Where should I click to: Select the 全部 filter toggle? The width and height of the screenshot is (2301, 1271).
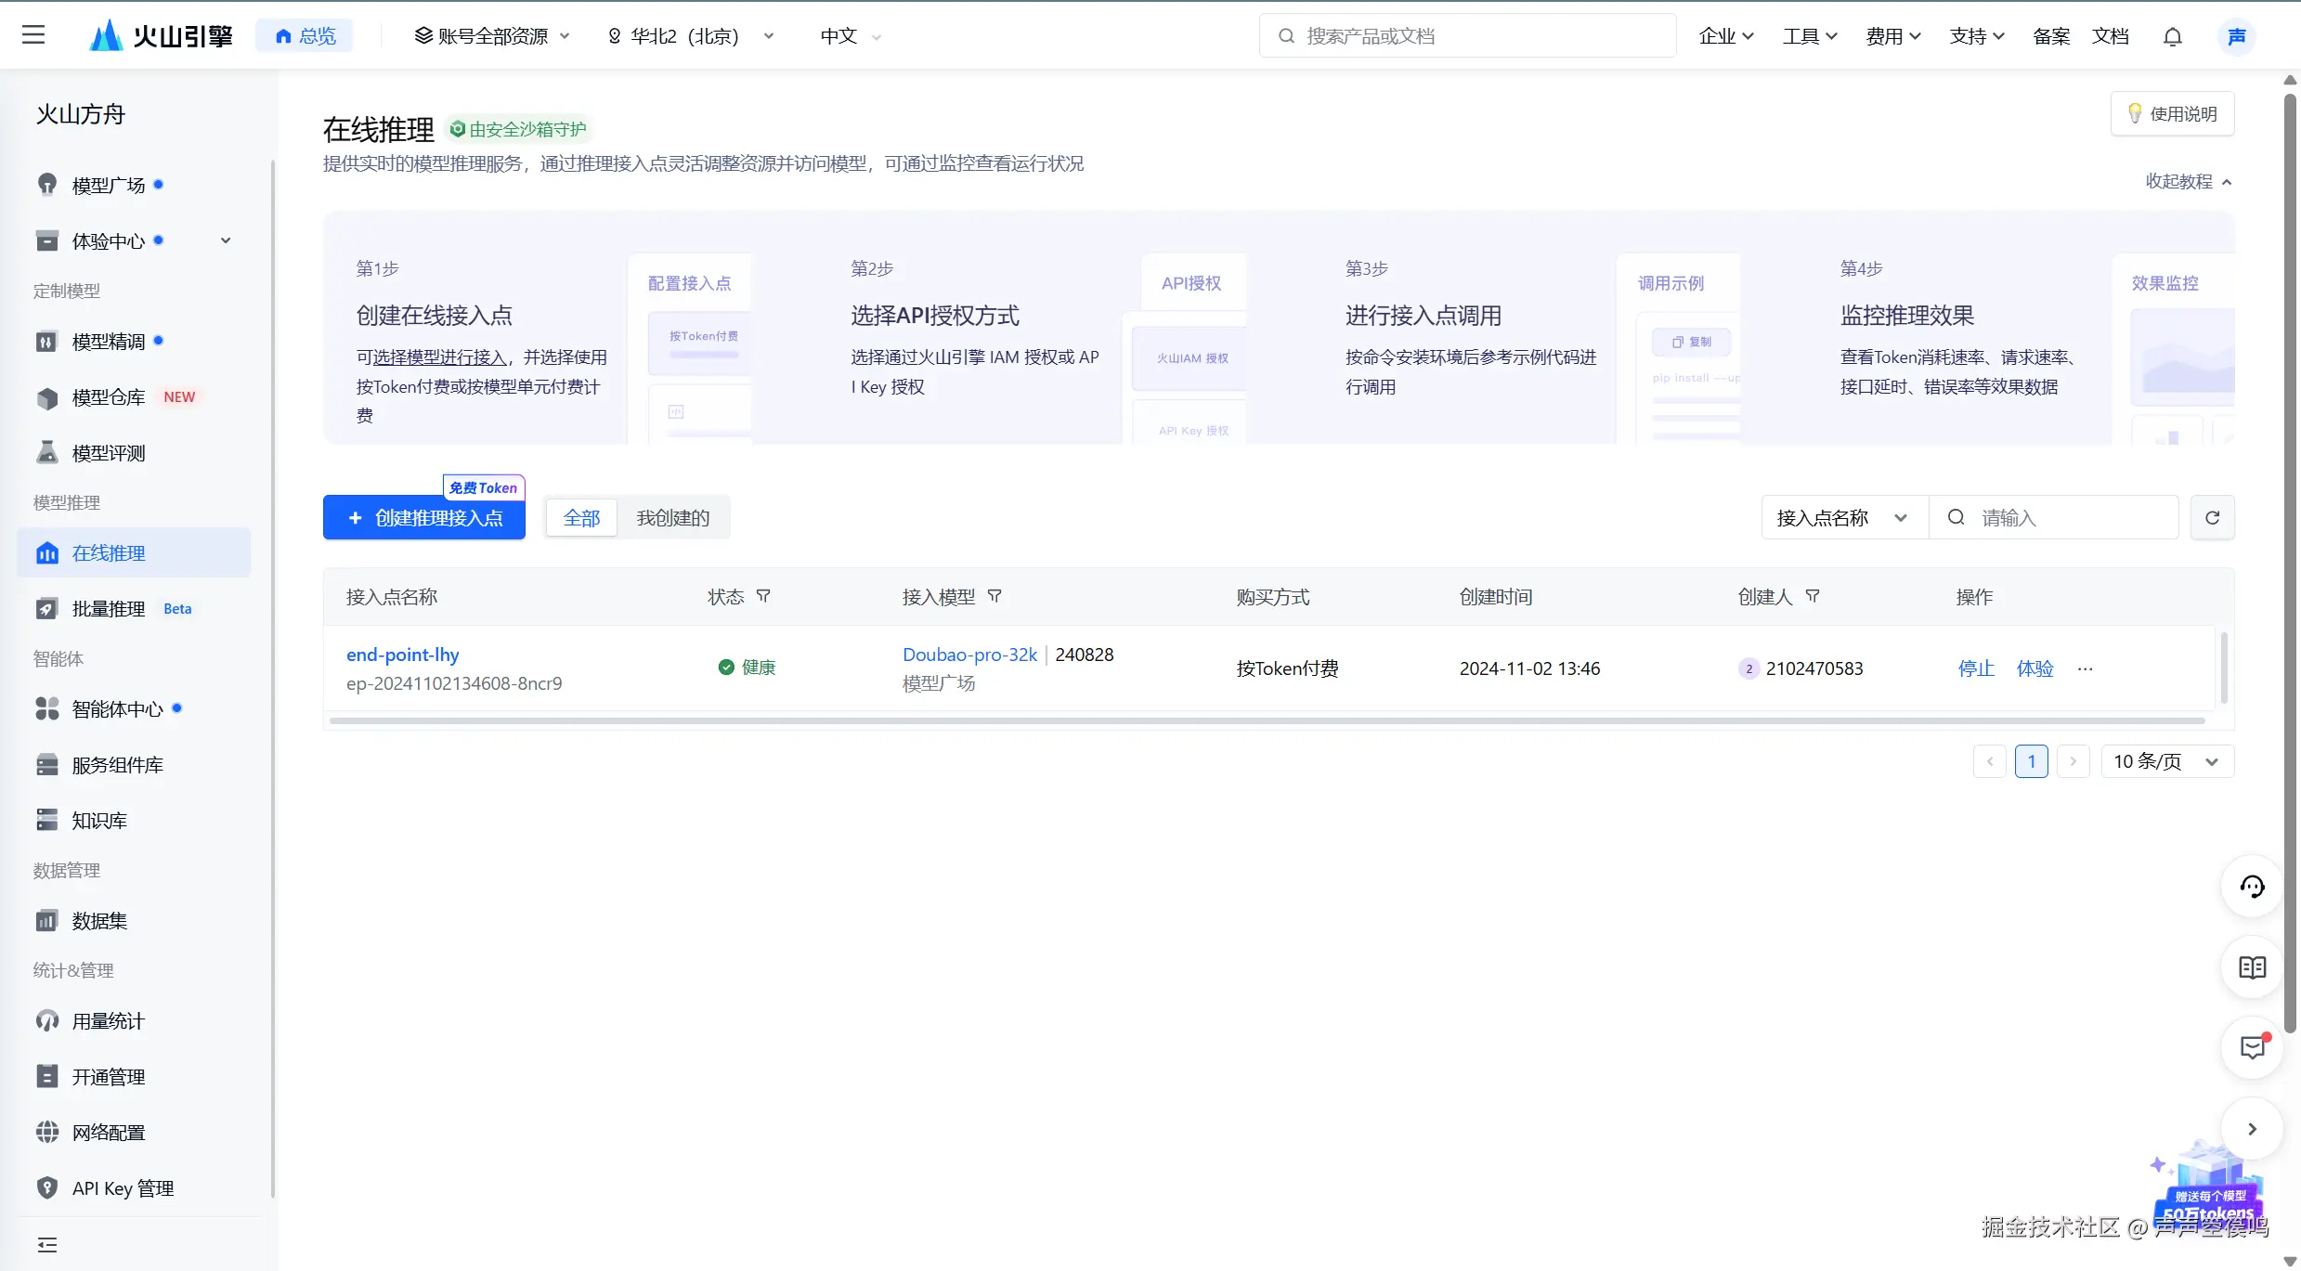(x=581, y=518)
